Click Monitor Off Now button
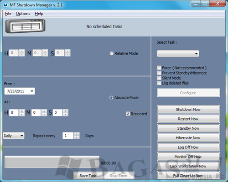This screenshot has height=182, width=228. click(188, 157)
